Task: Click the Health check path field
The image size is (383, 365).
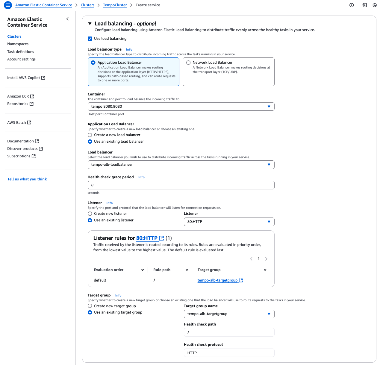Action: (229, 332)
